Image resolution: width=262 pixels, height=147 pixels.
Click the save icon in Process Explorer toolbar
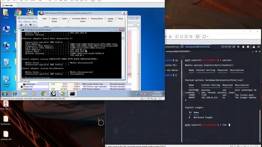click(21, 25)
